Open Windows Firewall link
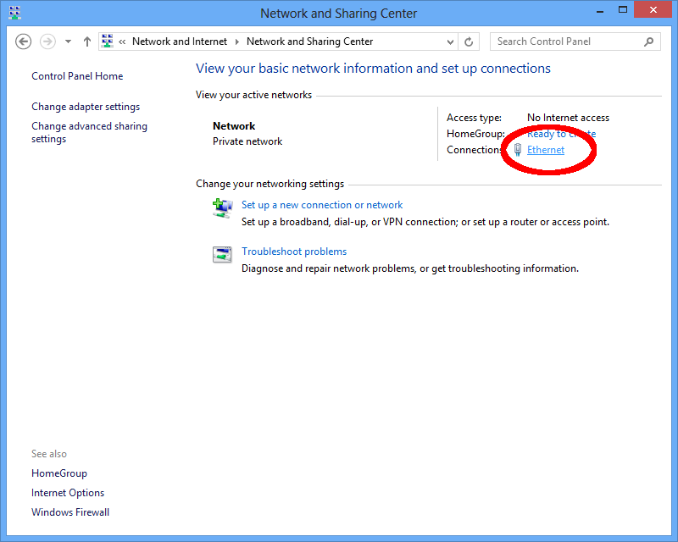 pos(70,512)
